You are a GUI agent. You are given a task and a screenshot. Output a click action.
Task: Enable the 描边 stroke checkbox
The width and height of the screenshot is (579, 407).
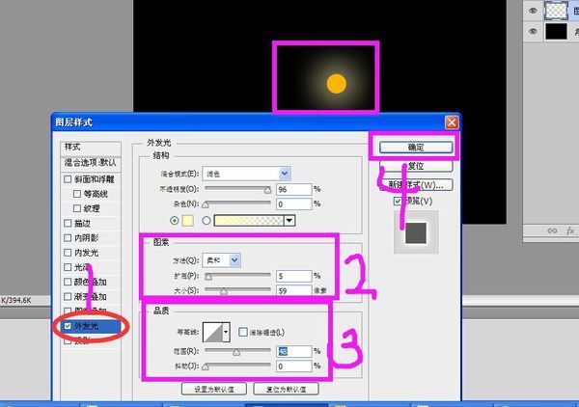pos(68,224)
